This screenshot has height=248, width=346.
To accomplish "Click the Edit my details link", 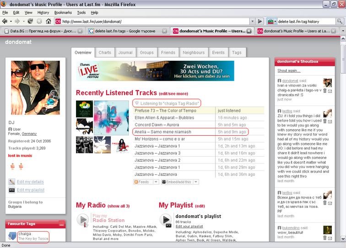I will [30, 182].
